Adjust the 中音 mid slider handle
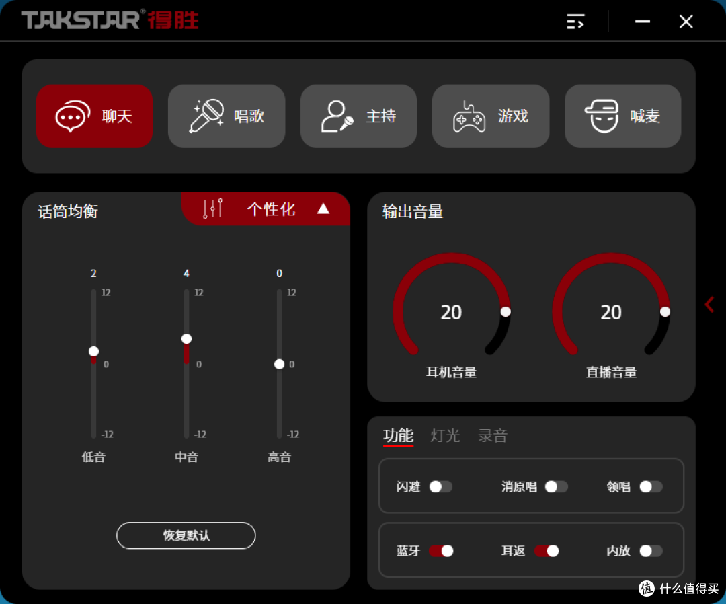This screenshot has width=726, height=604. tap(187, 338)
